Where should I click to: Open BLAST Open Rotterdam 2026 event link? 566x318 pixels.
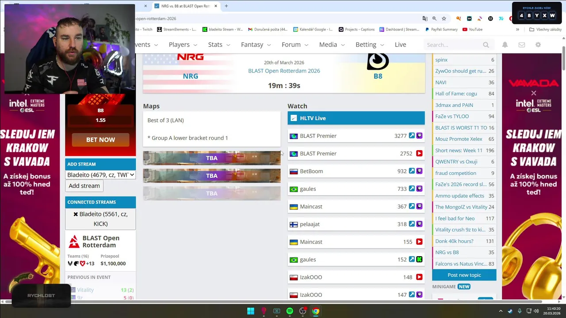tap(284, 71)
